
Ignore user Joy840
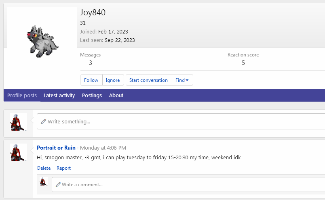pyautogui.click(x=113, y=80)
